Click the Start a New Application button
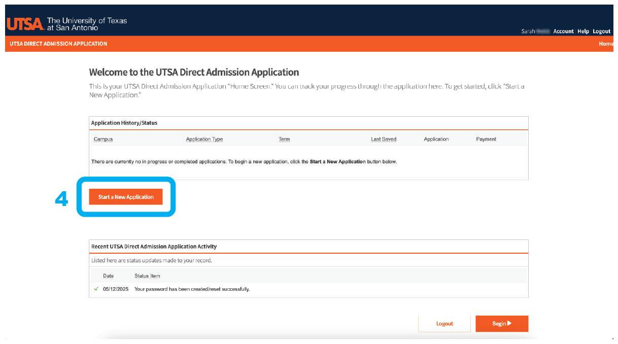The image size is (618, 344). pos(126,197)
